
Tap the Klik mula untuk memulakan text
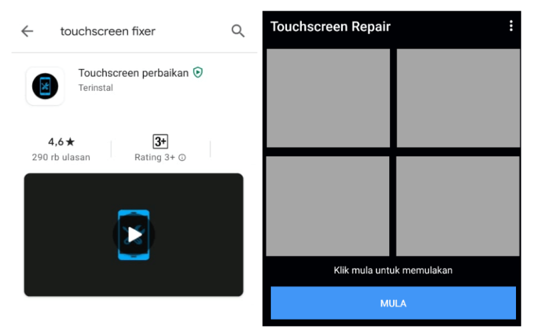393,271
